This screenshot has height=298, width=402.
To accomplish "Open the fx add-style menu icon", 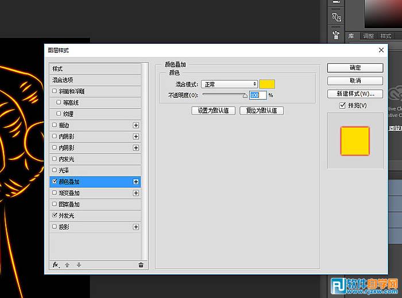I will click(x=56, y=265).
